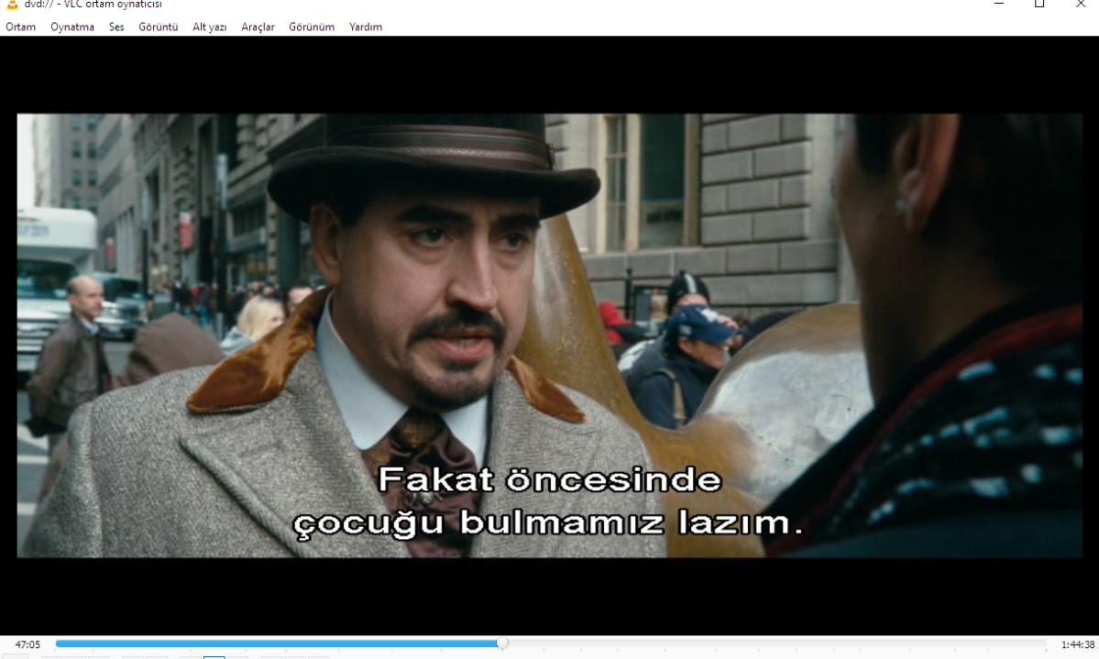Maximize the VLC window
The image size is (1099, 659).
tap(1040, 4)
